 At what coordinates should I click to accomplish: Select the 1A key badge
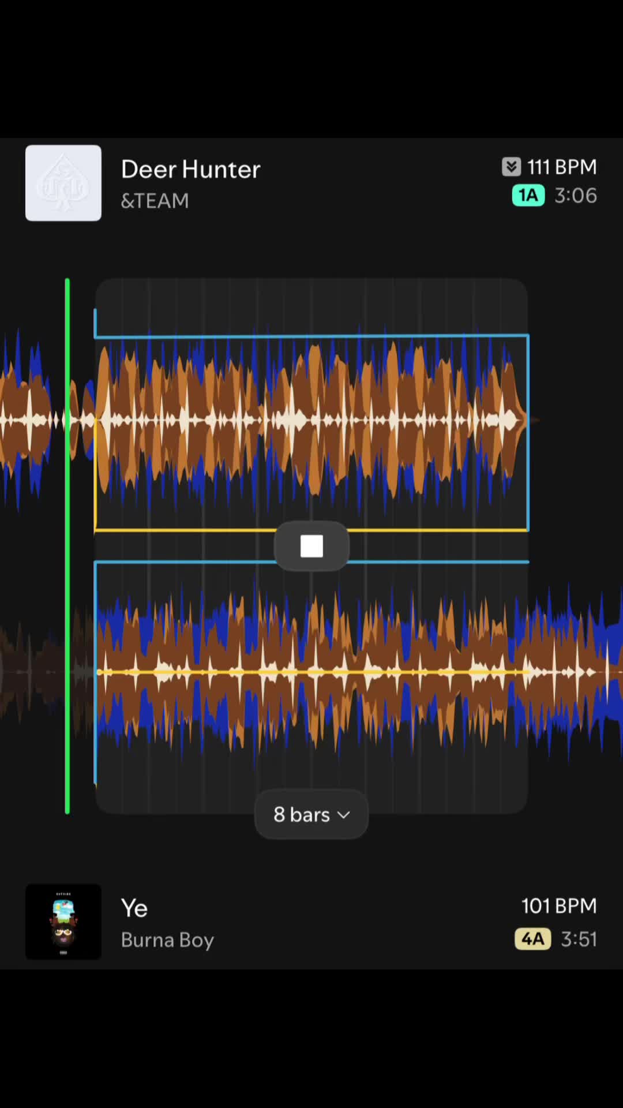click(x=528, y=196)
